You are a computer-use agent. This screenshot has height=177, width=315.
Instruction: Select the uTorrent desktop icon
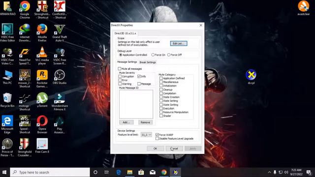point(42,100)
